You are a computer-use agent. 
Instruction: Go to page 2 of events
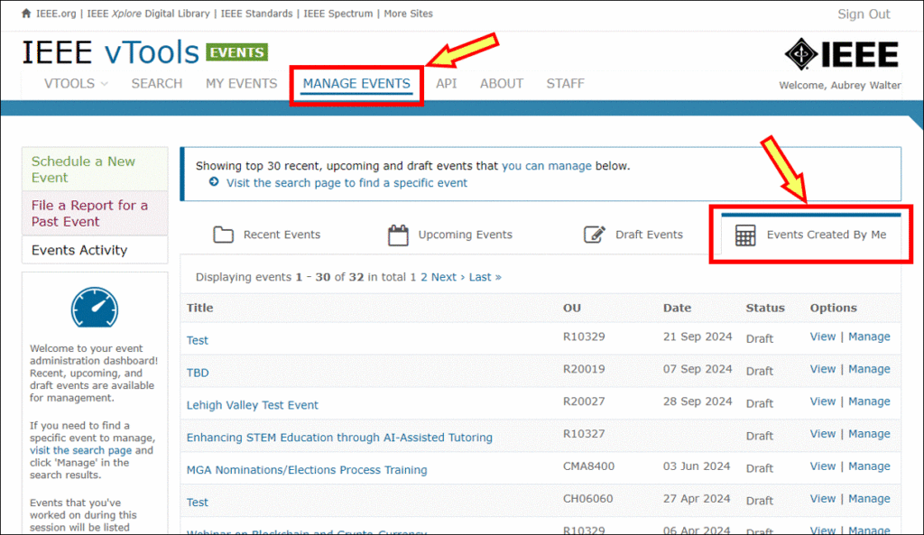click(x=424, y=277)
